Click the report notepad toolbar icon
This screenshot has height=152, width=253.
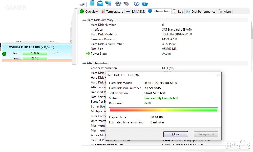click(92, 3)
